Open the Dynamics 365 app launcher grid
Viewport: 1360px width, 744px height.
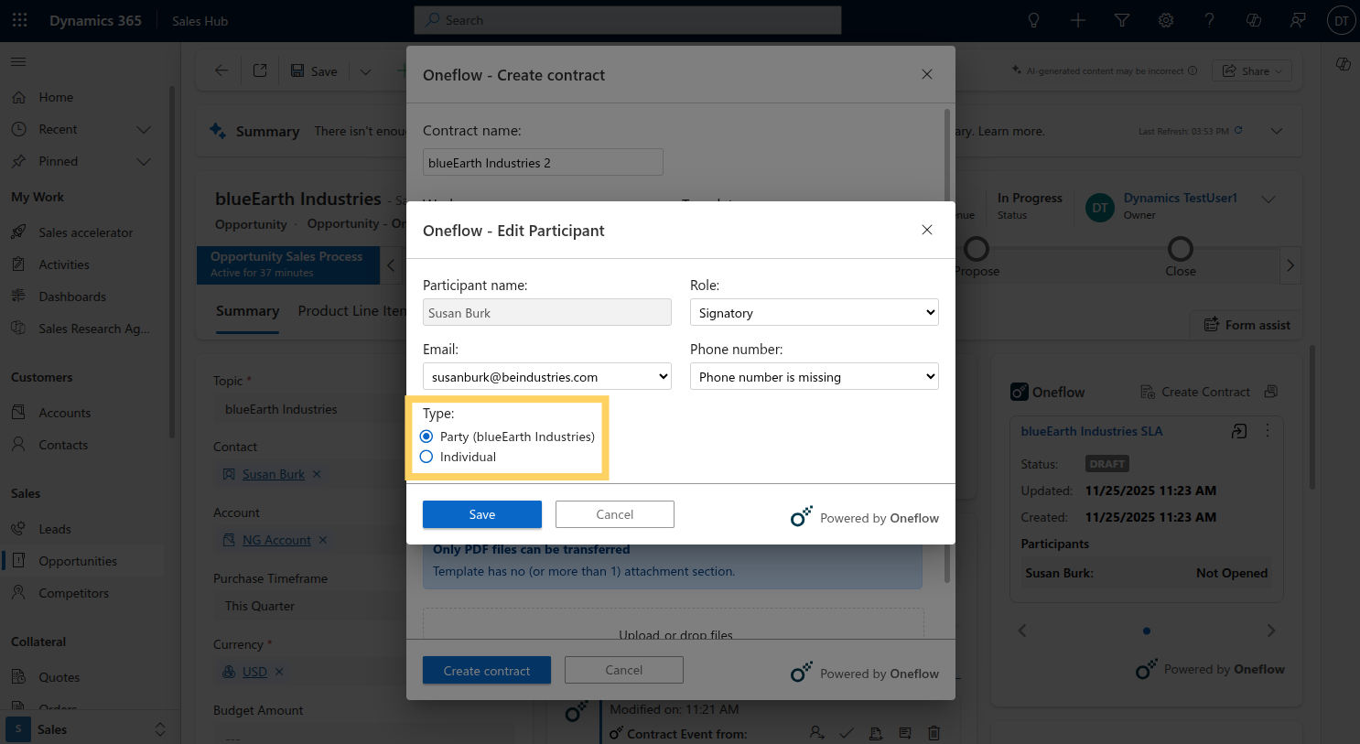19,20
